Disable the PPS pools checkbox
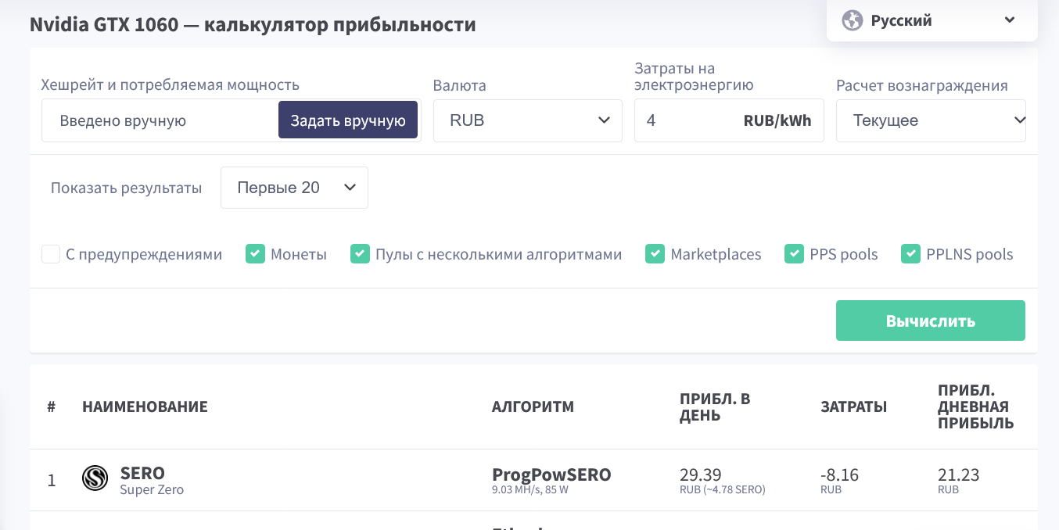The height and width of the screenshot is (530, 1059). [x=794, y=254]
